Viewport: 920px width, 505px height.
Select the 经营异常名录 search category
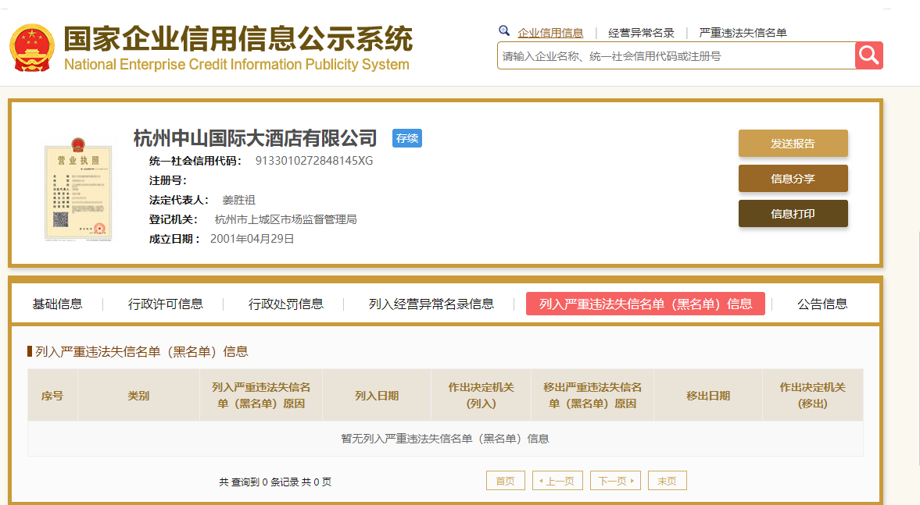click(641, 33)
